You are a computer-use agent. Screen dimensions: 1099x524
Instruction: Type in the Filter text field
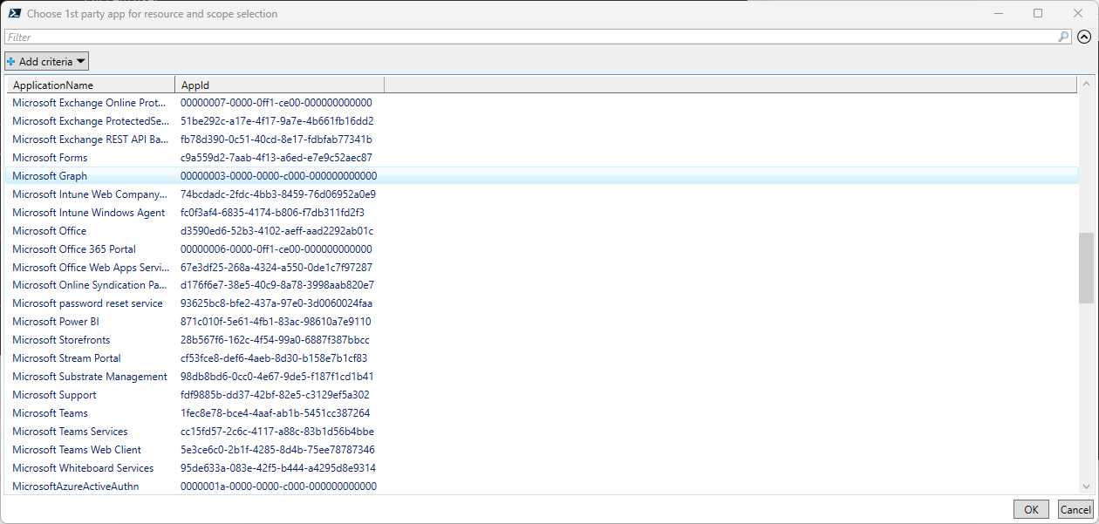tap(523, 37)
